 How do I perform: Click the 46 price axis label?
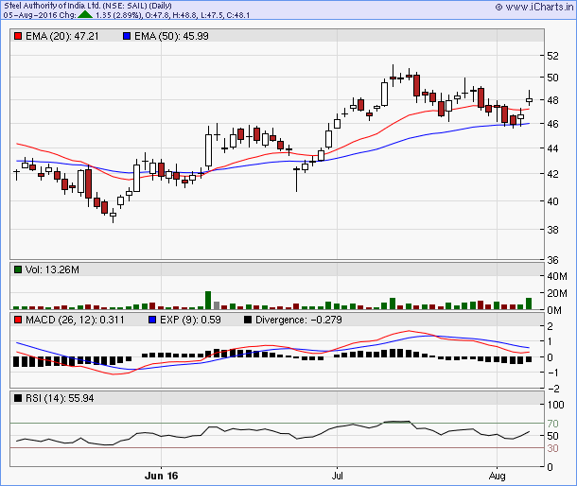coord(552,124)
